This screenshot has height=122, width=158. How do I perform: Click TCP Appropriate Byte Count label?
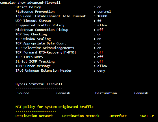(41, 43)
